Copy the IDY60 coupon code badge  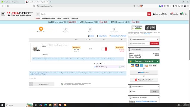[135, 22]
